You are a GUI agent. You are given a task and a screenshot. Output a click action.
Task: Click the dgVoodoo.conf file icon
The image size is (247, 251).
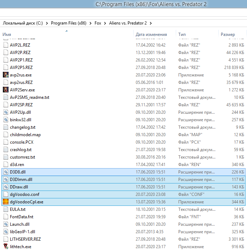pyautogui.click(x=6, y=194)
